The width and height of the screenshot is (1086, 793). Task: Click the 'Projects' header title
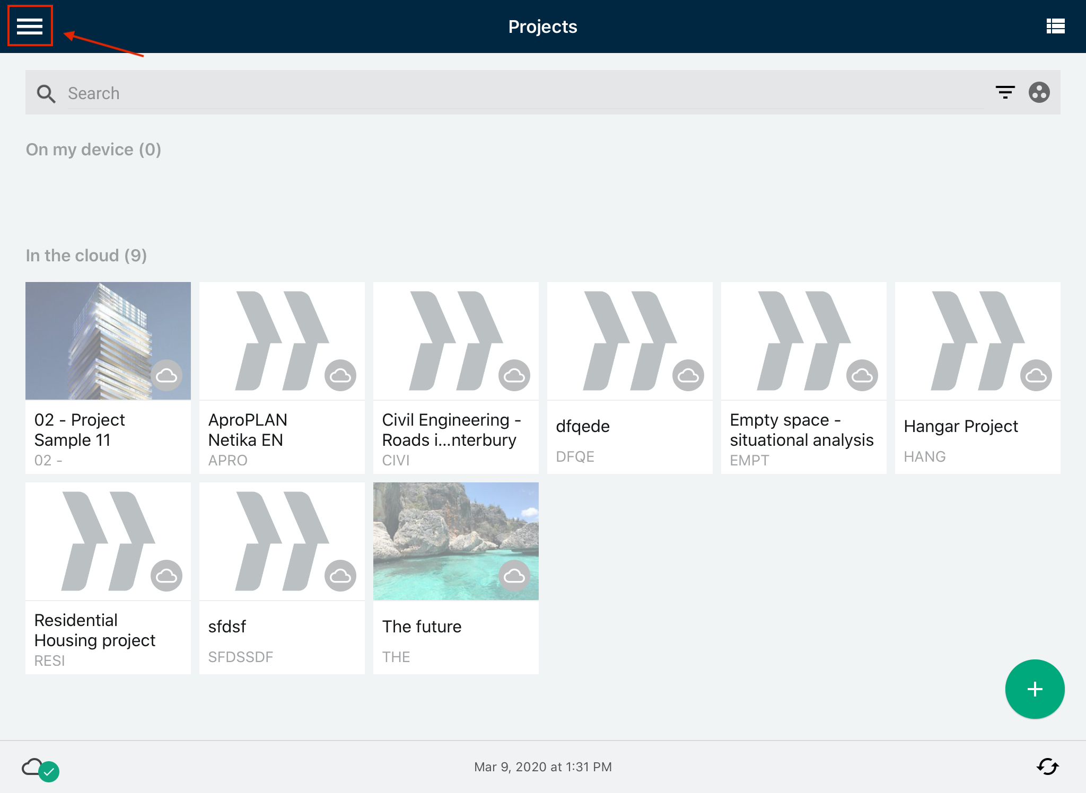point(542,27)
